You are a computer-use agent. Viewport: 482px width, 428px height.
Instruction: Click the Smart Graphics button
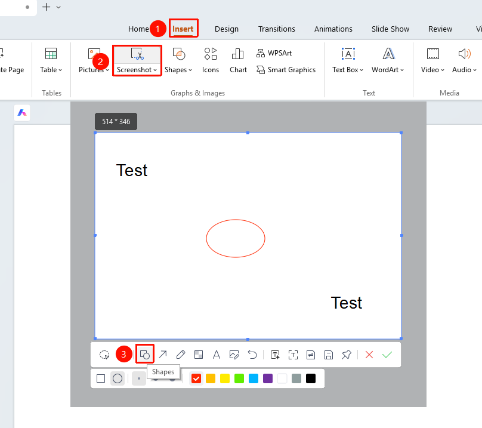286,70
